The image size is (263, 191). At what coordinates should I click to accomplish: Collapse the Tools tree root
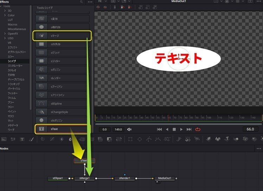point(1,6)
